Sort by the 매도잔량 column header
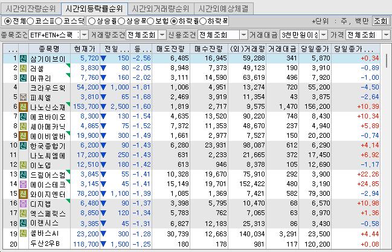Viewport: 392px width, 252px height. tap(171, 48)
